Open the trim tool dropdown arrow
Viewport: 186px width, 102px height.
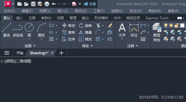(x=103, y=25)
